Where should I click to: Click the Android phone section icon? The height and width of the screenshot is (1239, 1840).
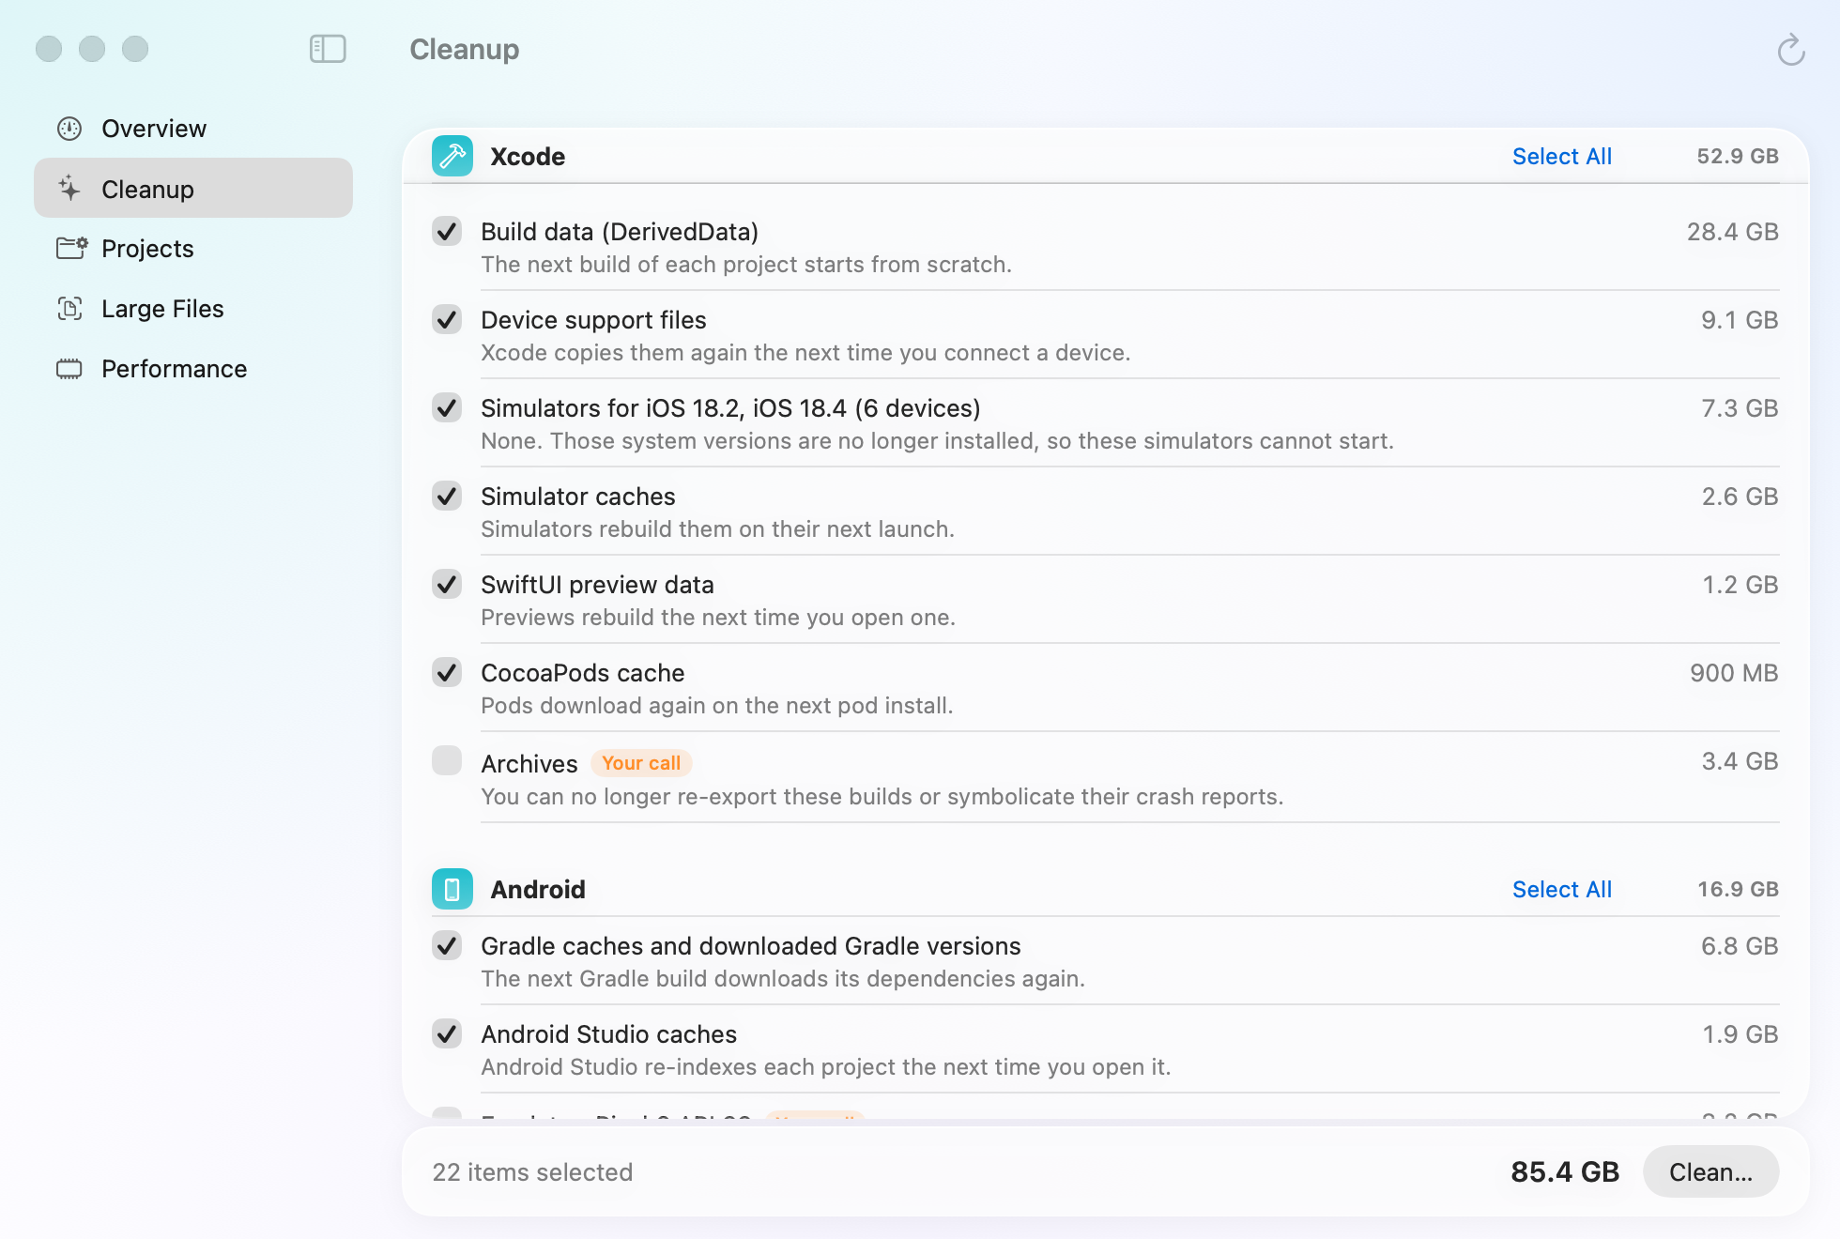(x=452, y=889)
